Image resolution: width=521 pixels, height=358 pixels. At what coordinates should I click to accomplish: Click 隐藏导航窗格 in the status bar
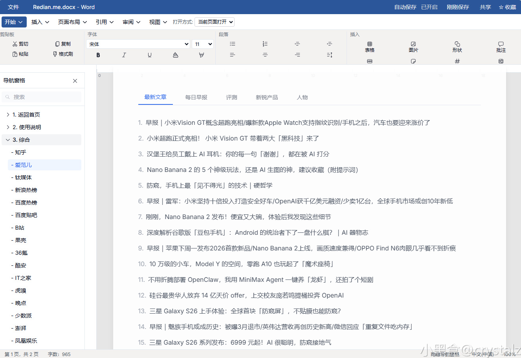pos(445,354)
